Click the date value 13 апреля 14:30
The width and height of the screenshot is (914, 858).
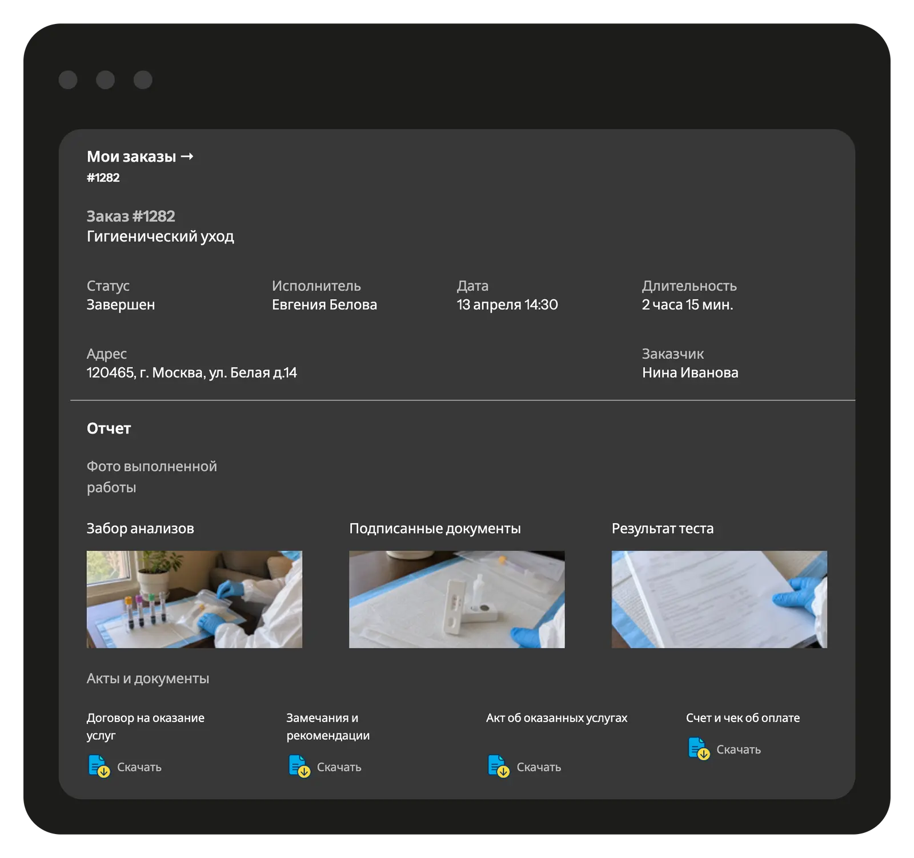507,305
